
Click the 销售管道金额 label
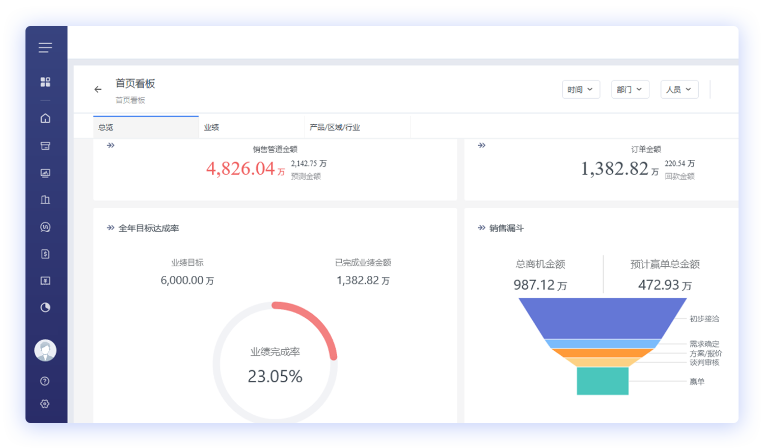tap(275, 149)
